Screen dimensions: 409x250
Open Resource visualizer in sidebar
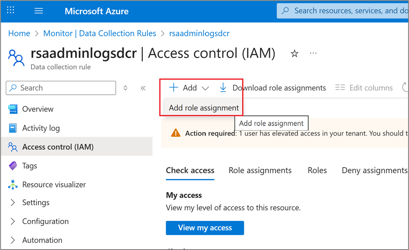point(53,184)
